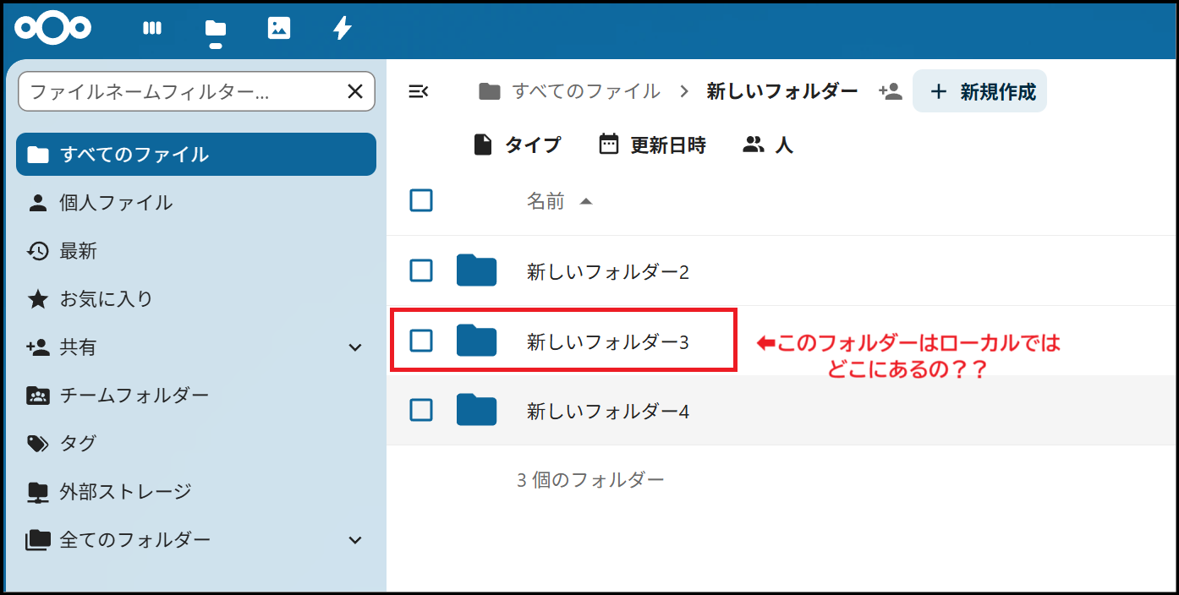Open the Files app icon
This screenshot has height=595, width=1179.
click(216, 29)
